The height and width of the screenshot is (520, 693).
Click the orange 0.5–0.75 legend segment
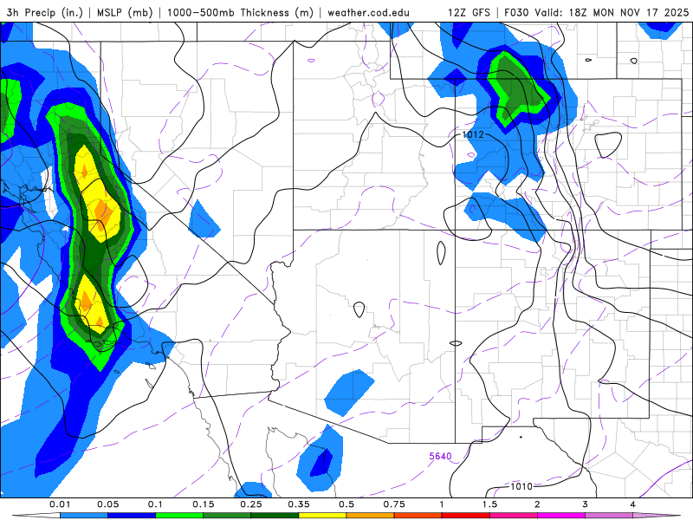coord(371,516)
